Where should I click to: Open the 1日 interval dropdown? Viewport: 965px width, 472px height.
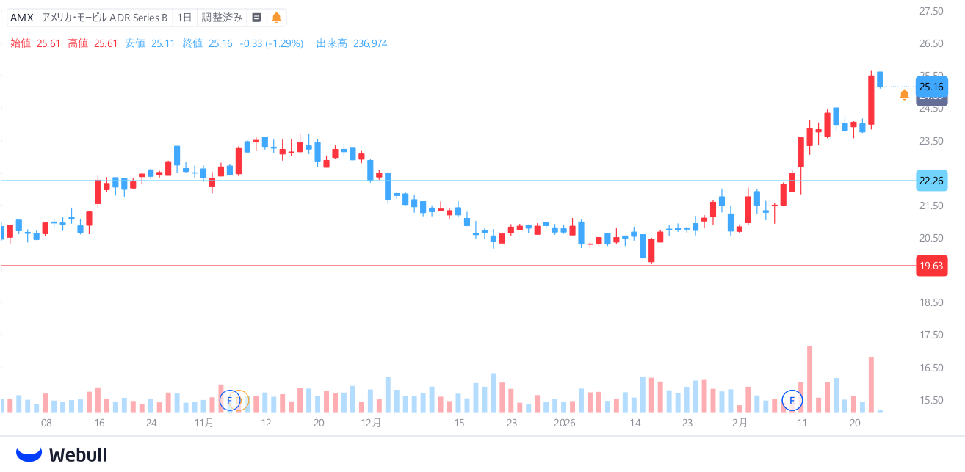point(184,18)
